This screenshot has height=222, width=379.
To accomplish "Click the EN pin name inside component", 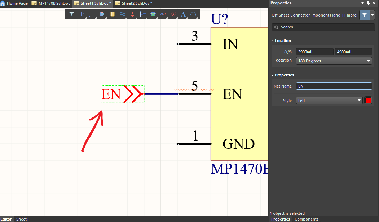I will [232, 94].
